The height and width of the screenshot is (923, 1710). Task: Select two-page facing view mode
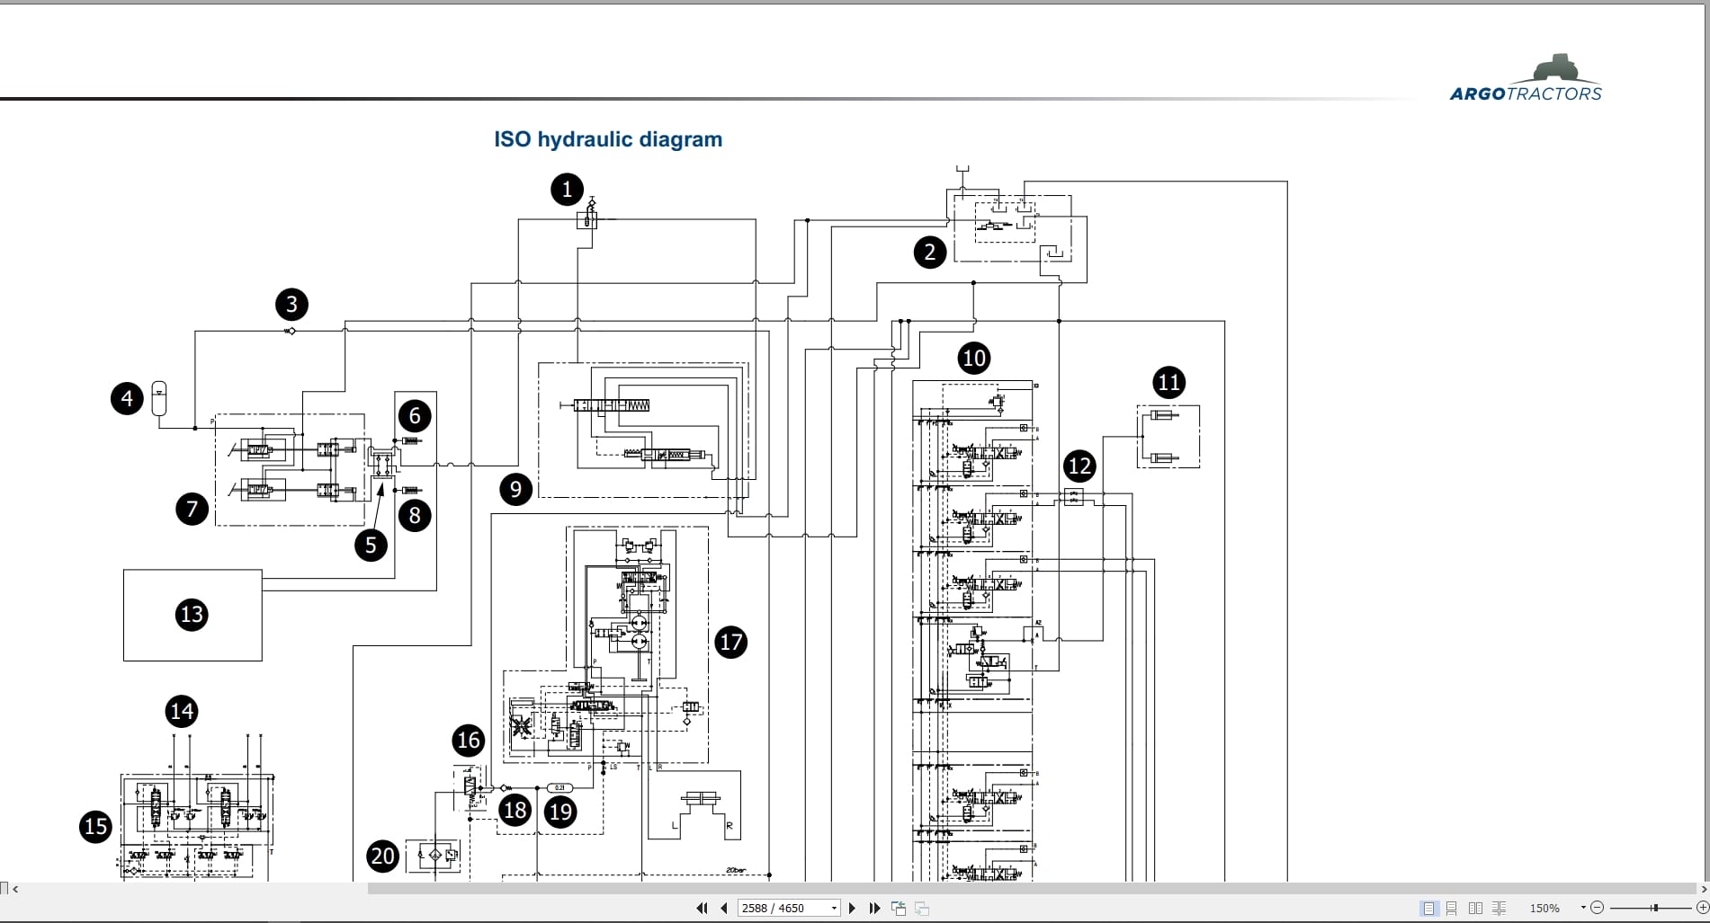point(1475,908)
